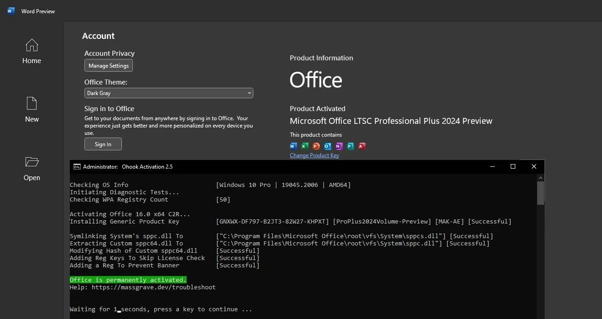This screenshot has width=602, height=319.
Task: Close the Ohook Activation console window
Action: 534,166
